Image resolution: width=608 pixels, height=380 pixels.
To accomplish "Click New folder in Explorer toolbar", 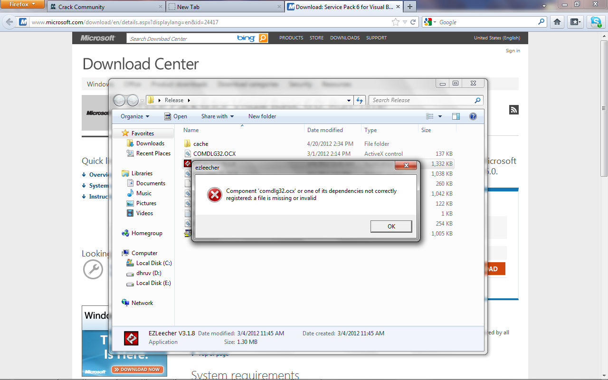I will [x=262, y=116].
